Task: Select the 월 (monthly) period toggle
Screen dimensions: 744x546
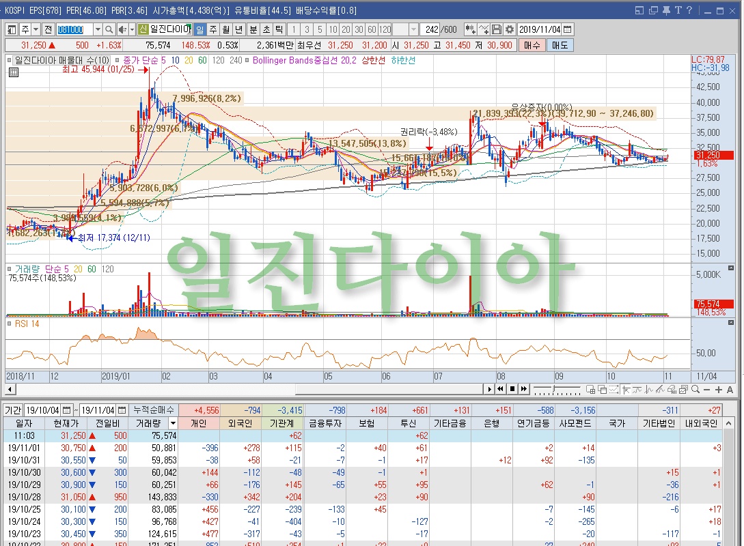Action: 226,29
